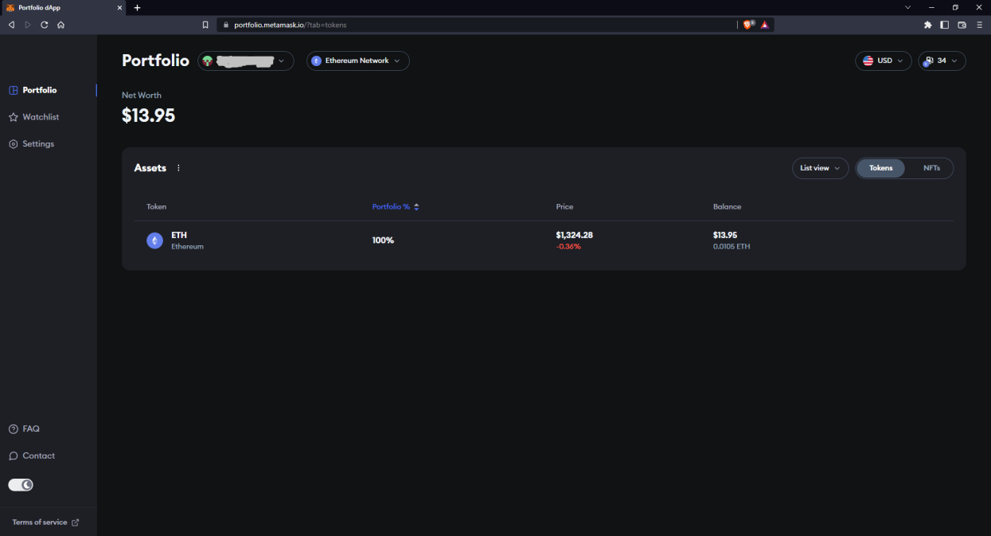Screen dimensions: 991x536
Task: Open the Assets options three-dot menu
Action: pos(178,167)
